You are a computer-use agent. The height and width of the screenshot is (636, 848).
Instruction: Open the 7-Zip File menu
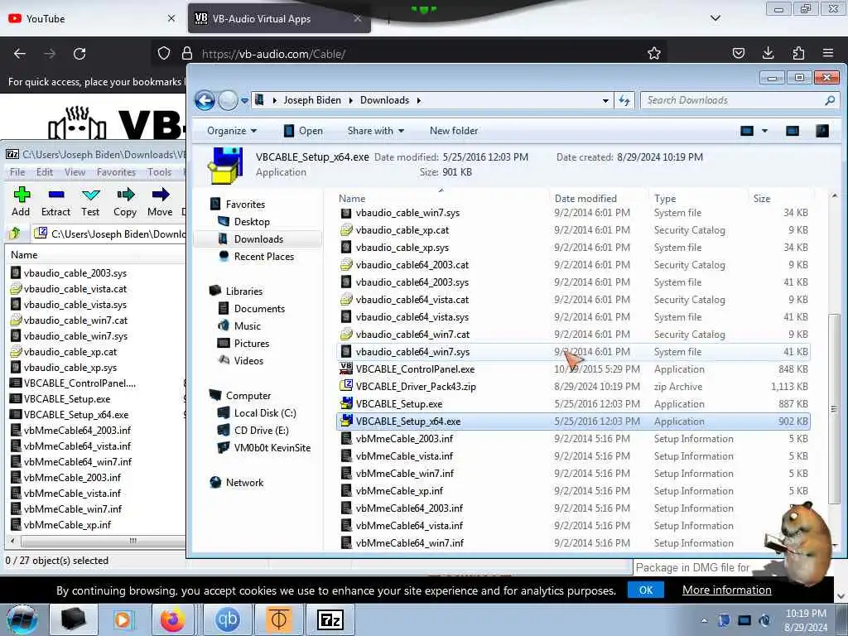click(x=17, y=172)
